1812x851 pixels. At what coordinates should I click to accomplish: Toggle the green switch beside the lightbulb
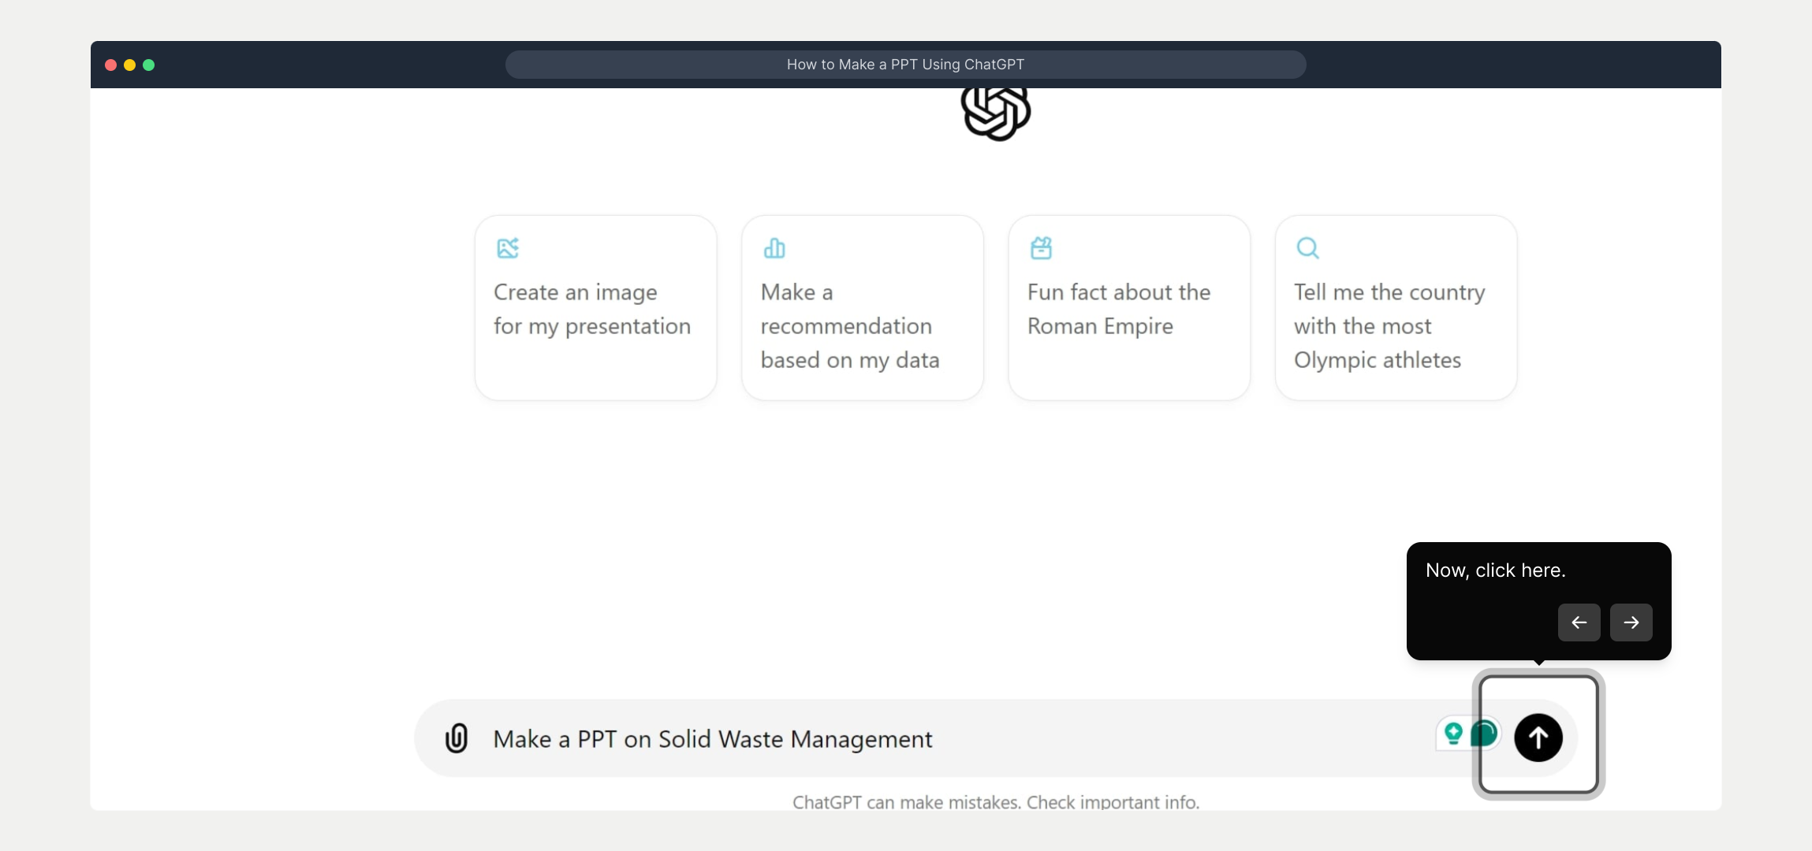pyautogui.click(x=1486, y=733)
